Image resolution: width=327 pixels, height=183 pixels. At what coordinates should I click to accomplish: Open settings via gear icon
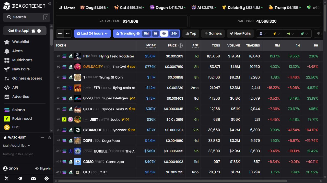[46, 178]
